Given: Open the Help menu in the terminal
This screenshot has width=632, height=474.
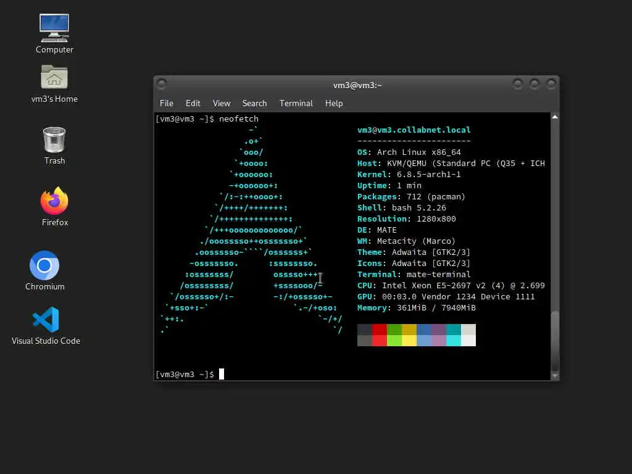Looking at the screenshot, I should coord(334,103).
